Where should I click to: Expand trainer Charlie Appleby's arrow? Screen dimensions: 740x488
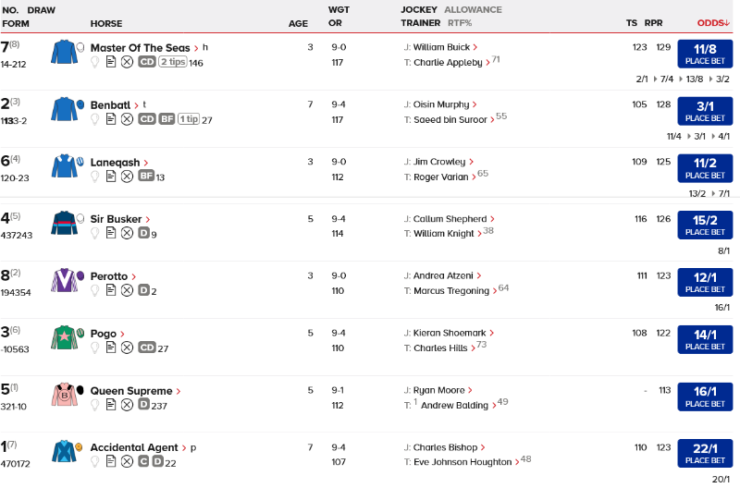pos(487,63)
